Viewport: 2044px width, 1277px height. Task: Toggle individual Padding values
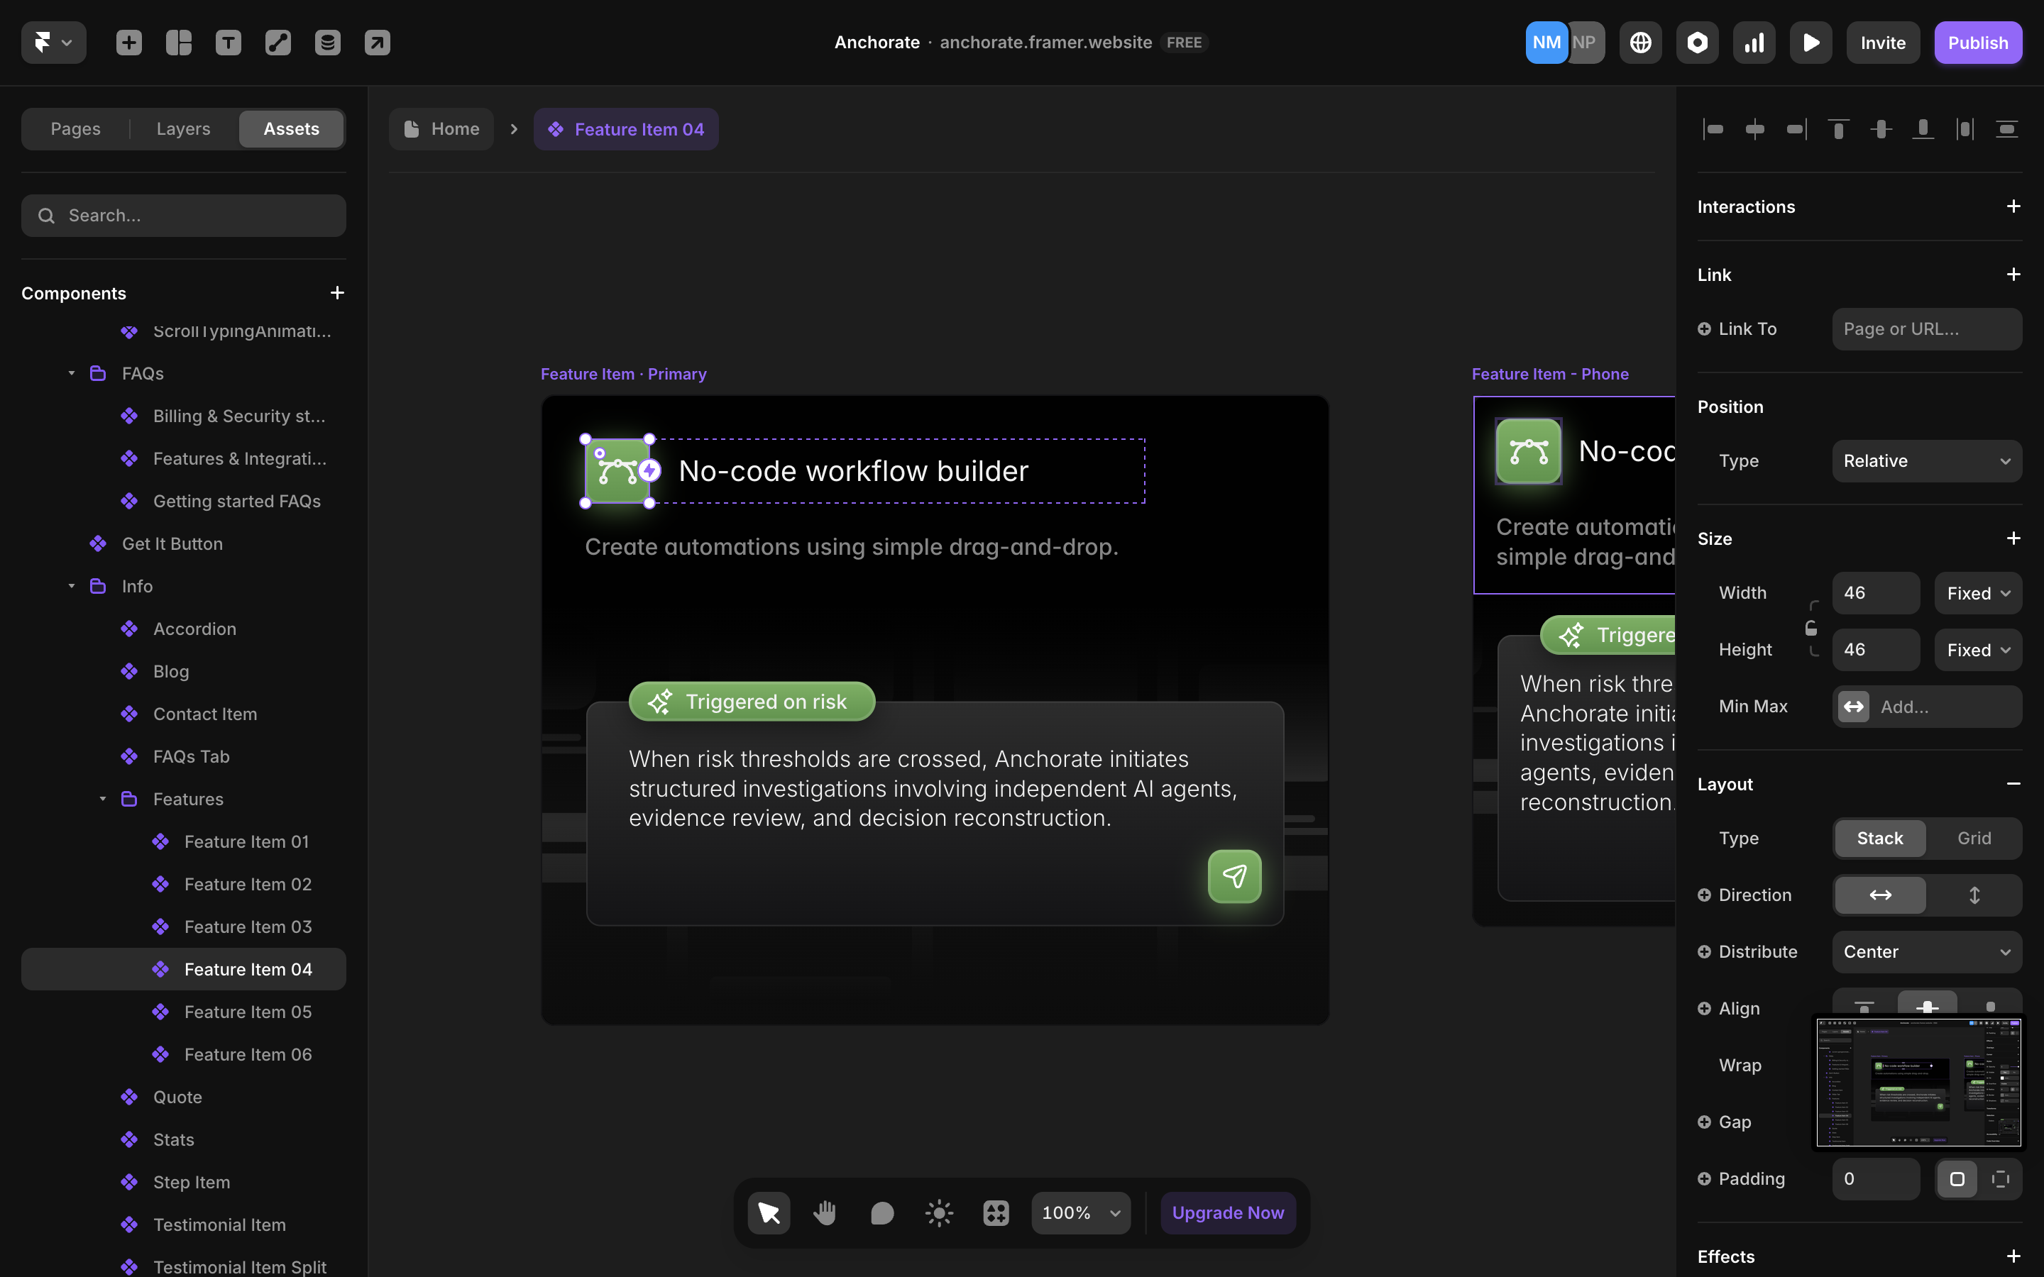tap(2000, 1178)
